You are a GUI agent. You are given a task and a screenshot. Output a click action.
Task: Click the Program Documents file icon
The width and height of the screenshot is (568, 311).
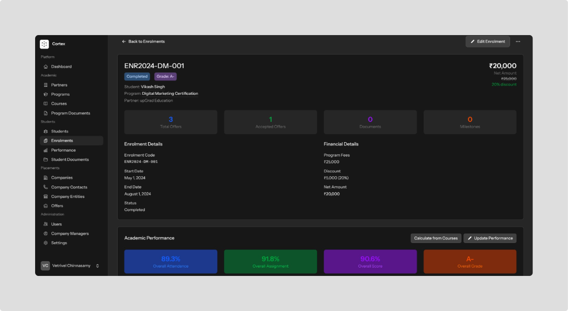click(x=46, y=113)
